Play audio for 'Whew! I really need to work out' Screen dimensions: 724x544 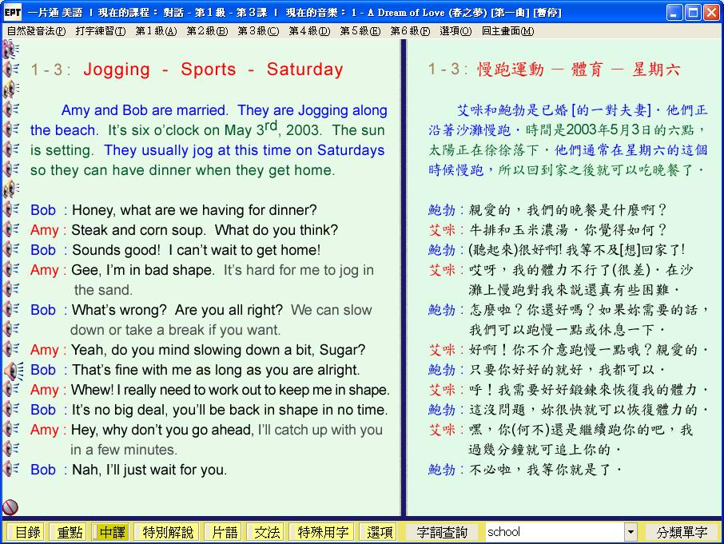tap(10, 390)
